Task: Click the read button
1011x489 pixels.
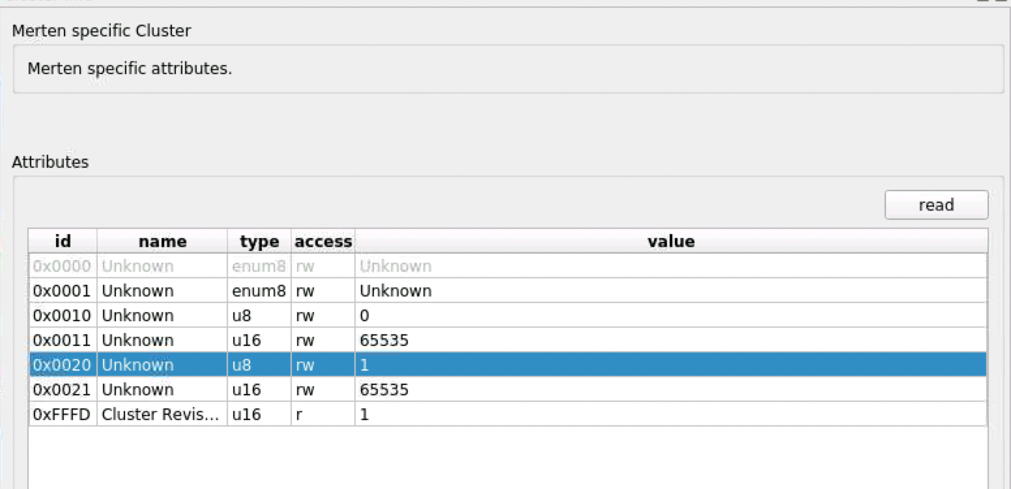Action: click(936, 205)
